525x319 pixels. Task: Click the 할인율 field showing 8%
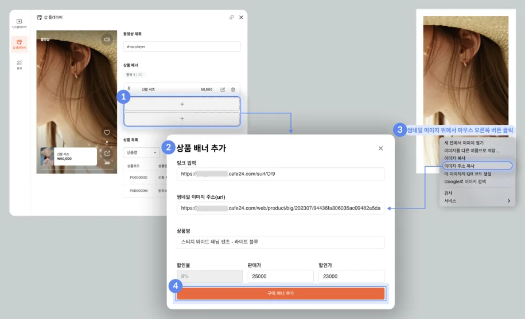click(x=209, y=276)
